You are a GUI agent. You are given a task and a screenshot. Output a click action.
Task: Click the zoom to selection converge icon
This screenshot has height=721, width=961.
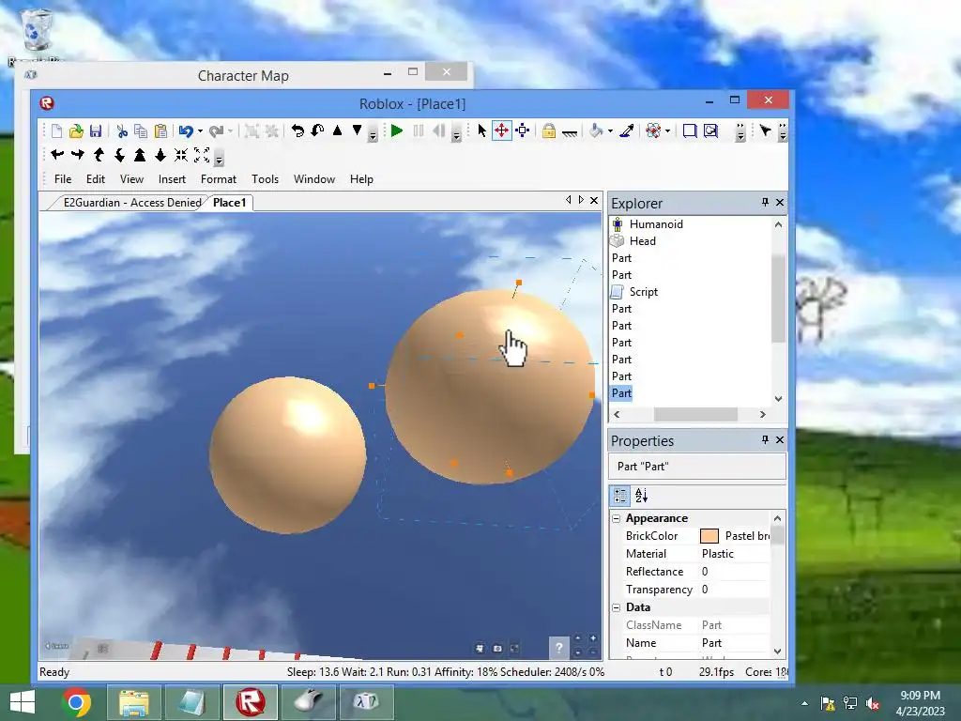click(x=181, y=155)
